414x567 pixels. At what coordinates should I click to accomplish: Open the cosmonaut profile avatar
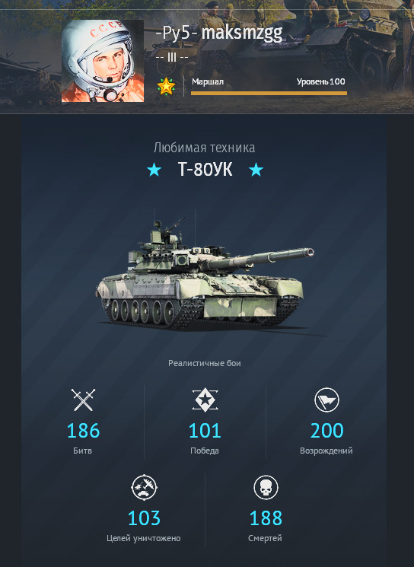(103, 61)
